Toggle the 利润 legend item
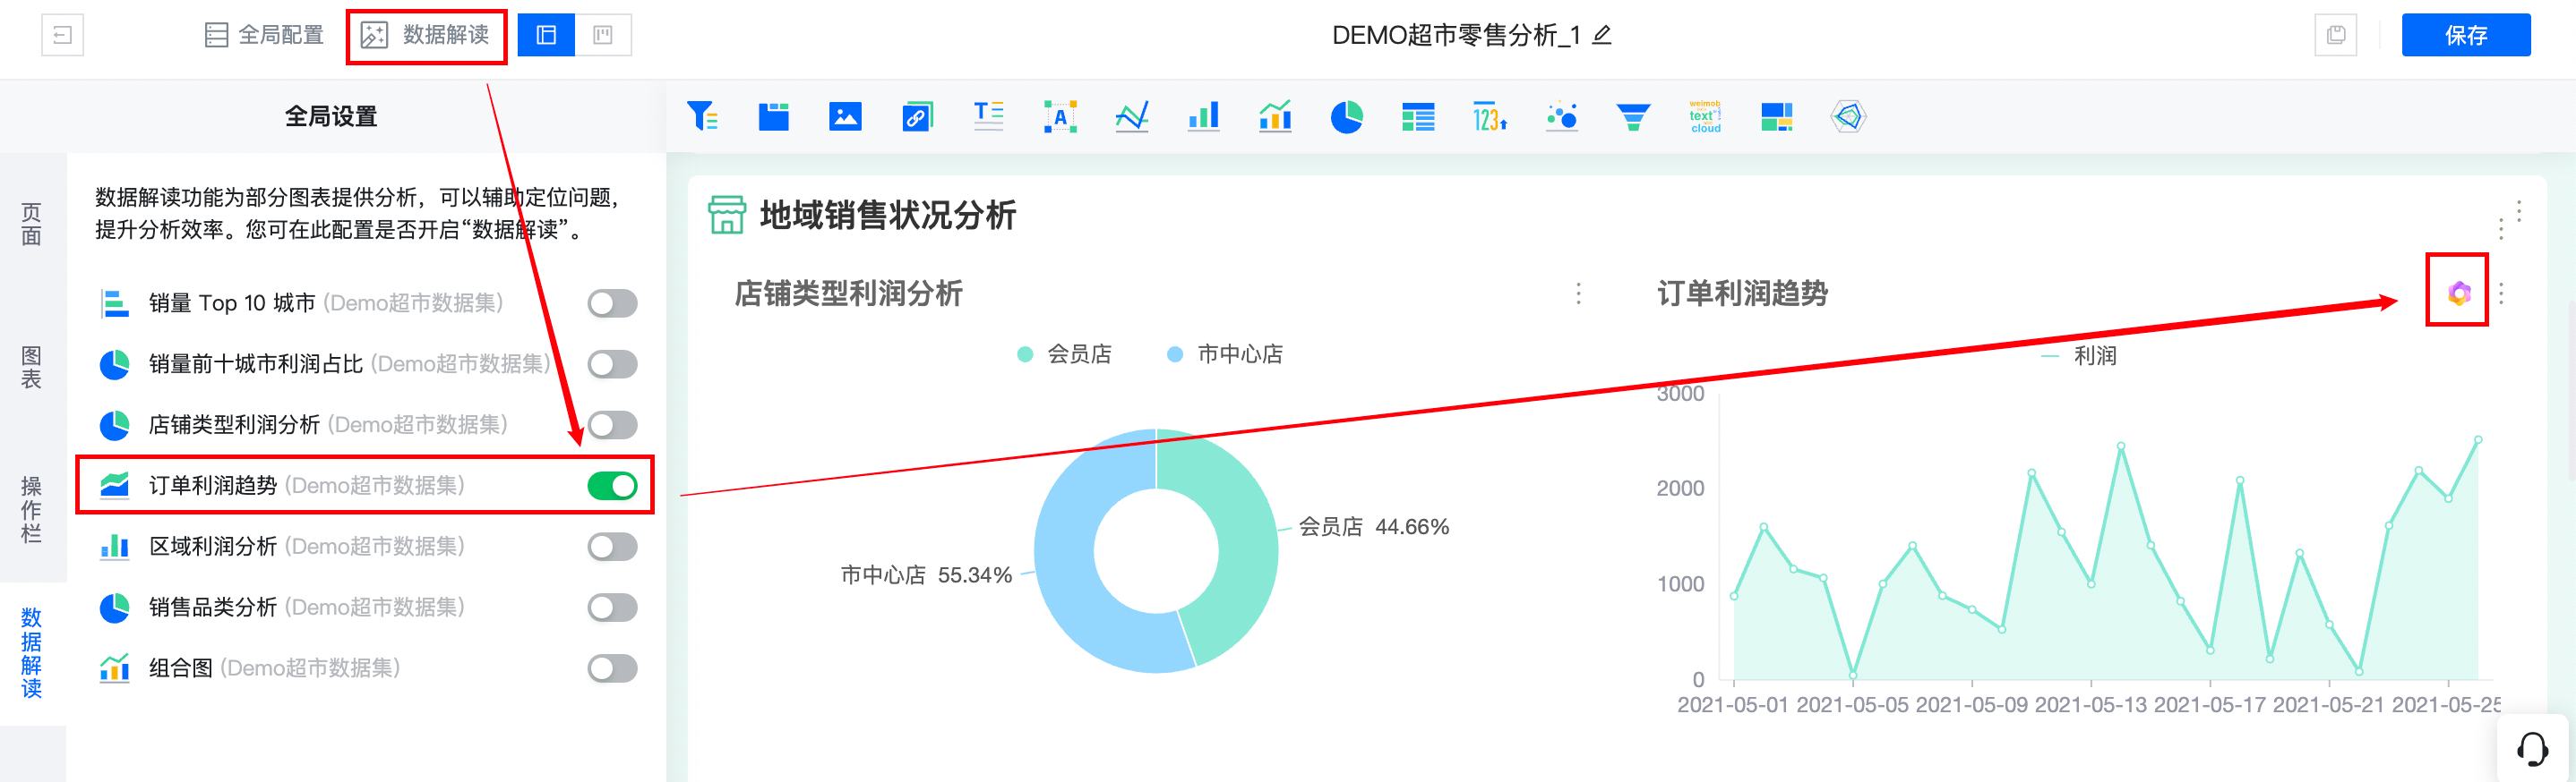 (x=2078, y=356)
